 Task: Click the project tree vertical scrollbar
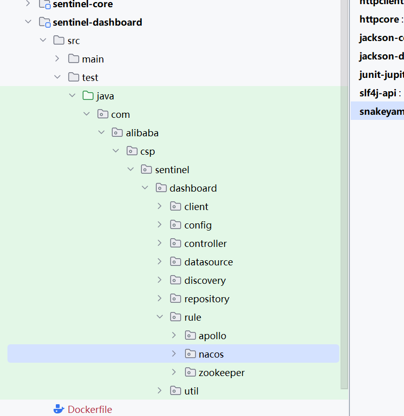(344, 195)
